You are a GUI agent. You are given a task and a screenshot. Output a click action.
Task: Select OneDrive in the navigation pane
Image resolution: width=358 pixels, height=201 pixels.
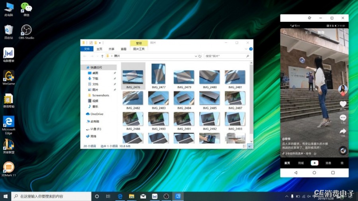tap(95, 114)
